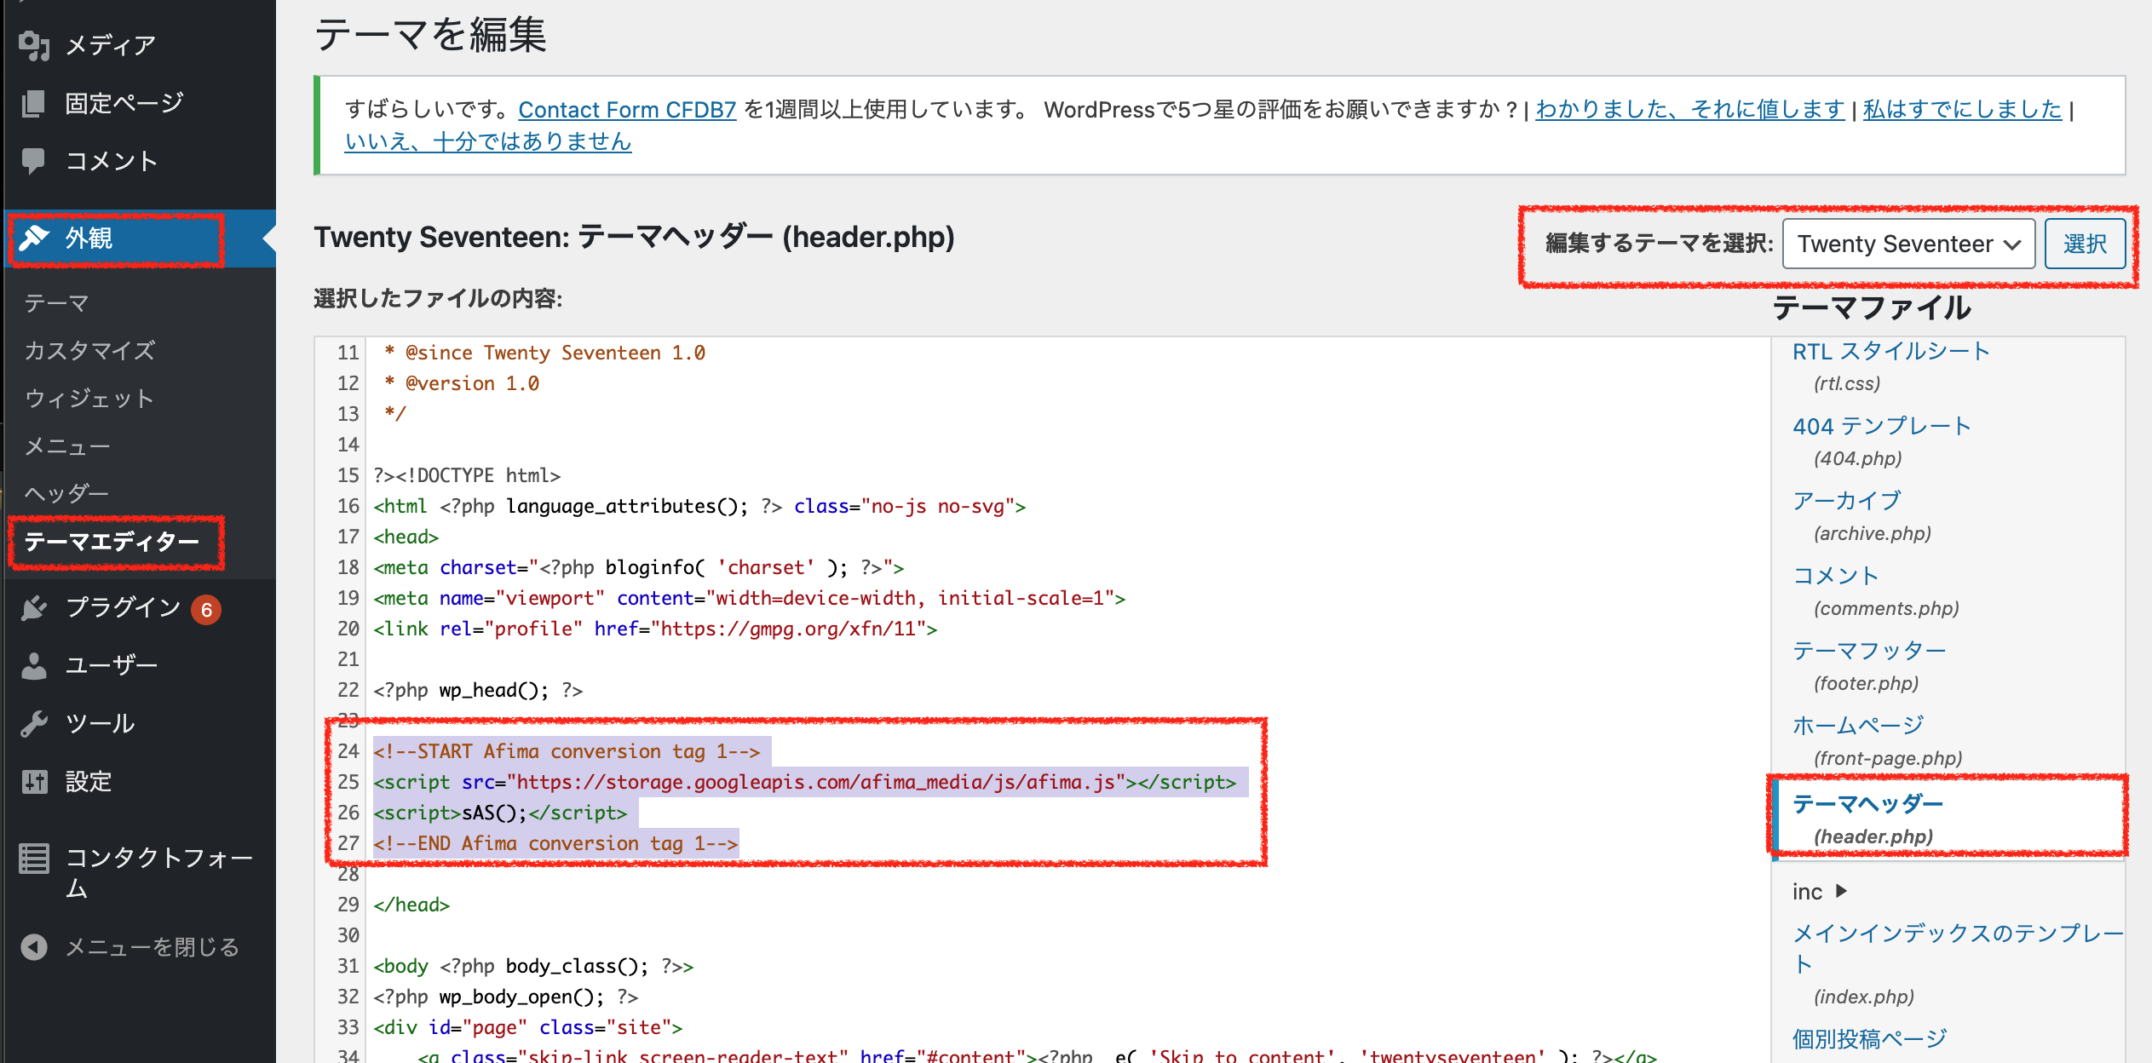Expand the inc folder
This screenshot has width=2152, height=1063.
(1819, 892)
